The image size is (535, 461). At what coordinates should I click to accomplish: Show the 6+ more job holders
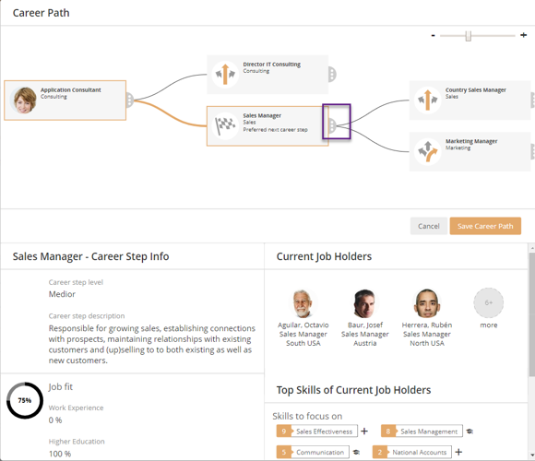click(x=489, y=302)
